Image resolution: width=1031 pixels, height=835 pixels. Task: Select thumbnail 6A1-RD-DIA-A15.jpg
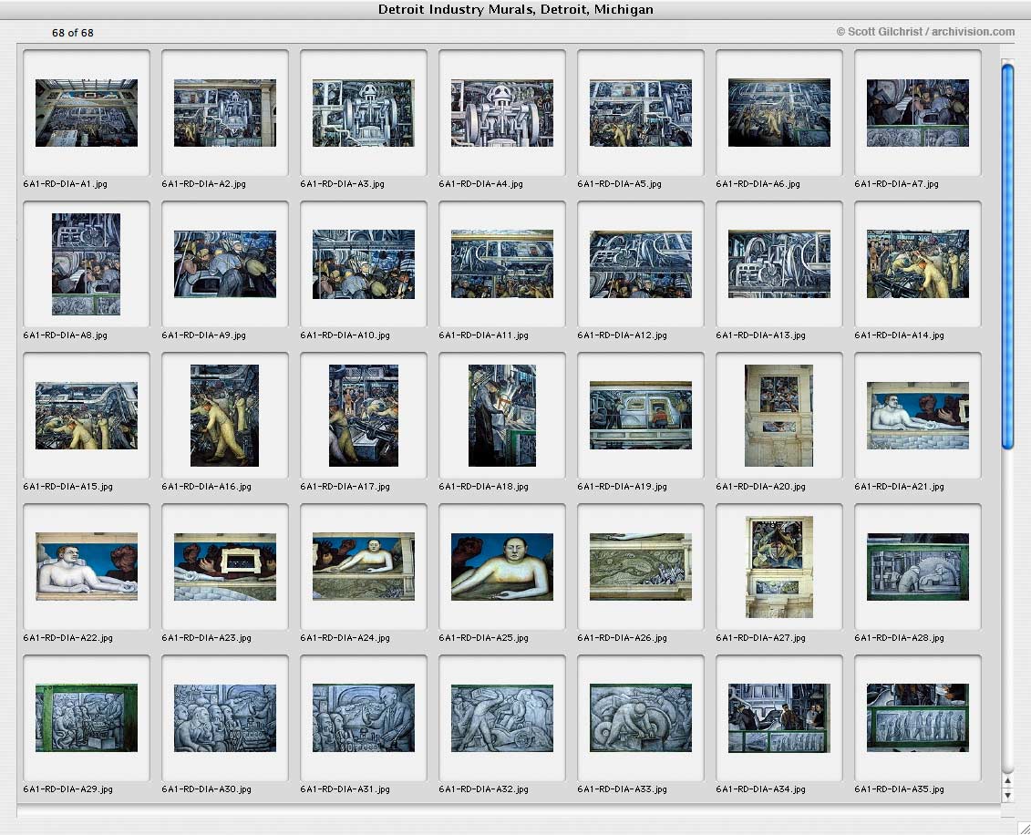tap(86, 416)
